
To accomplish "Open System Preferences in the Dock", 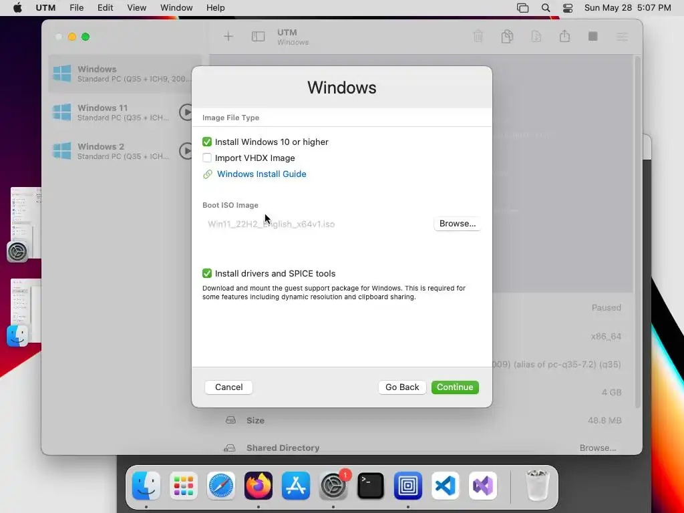I will click(333, 486).
